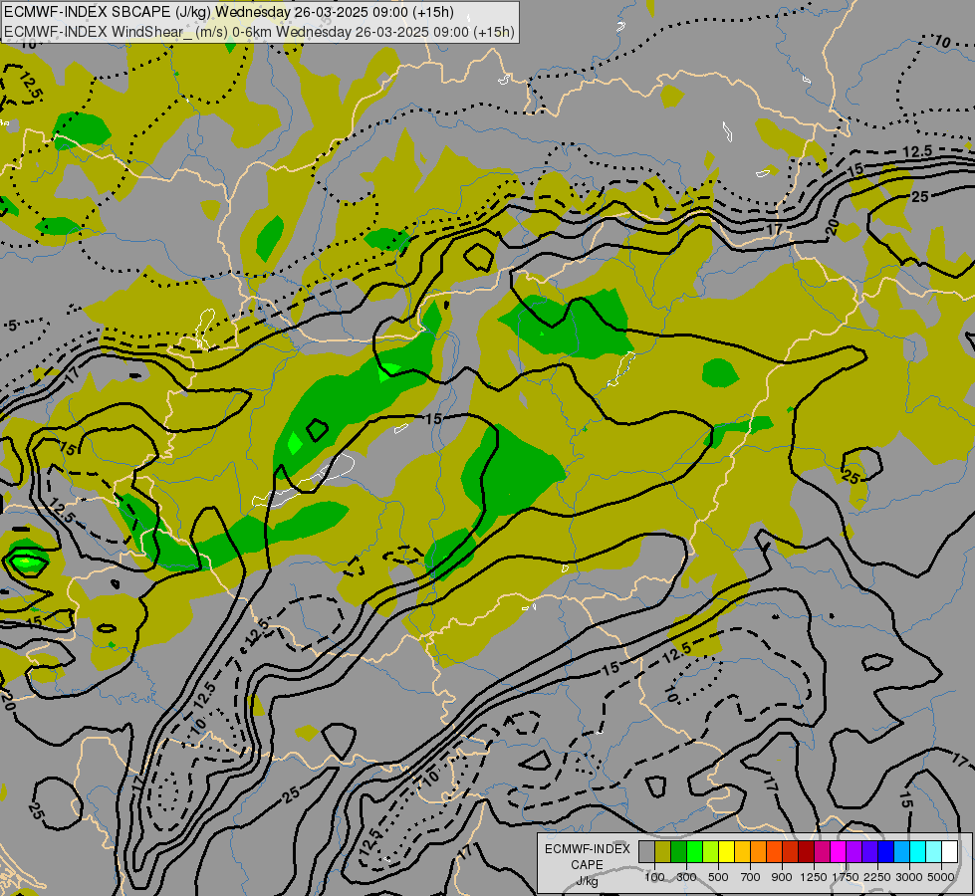
Task: Click the legend unit 'J/kg'
Action: (587, 881)
